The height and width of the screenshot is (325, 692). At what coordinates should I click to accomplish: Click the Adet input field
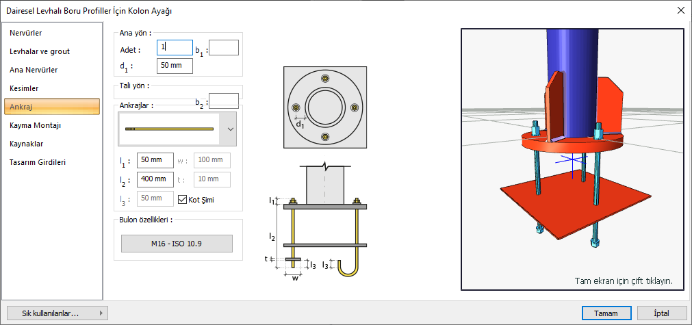[x=175, y=48]
